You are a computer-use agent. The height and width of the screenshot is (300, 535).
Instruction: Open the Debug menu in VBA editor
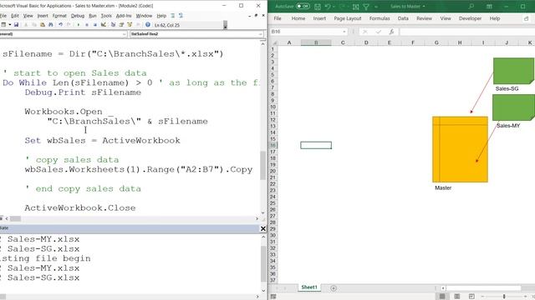tap(78, 16)
